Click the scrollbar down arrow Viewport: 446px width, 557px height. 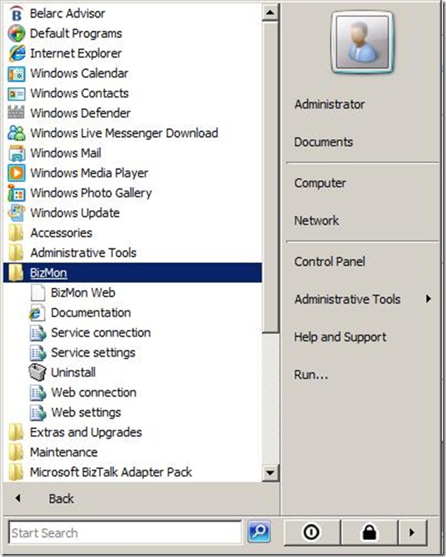(270, 473)
